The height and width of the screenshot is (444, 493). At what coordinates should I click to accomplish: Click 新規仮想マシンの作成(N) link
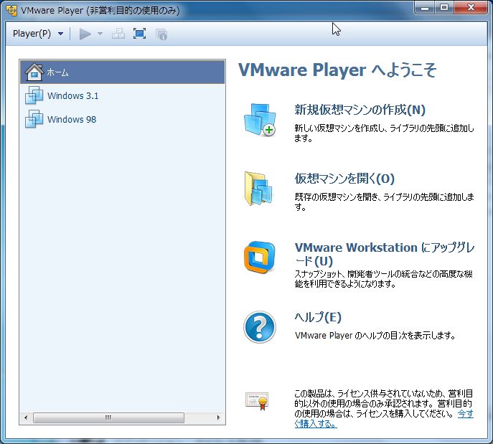click(360, 110)
